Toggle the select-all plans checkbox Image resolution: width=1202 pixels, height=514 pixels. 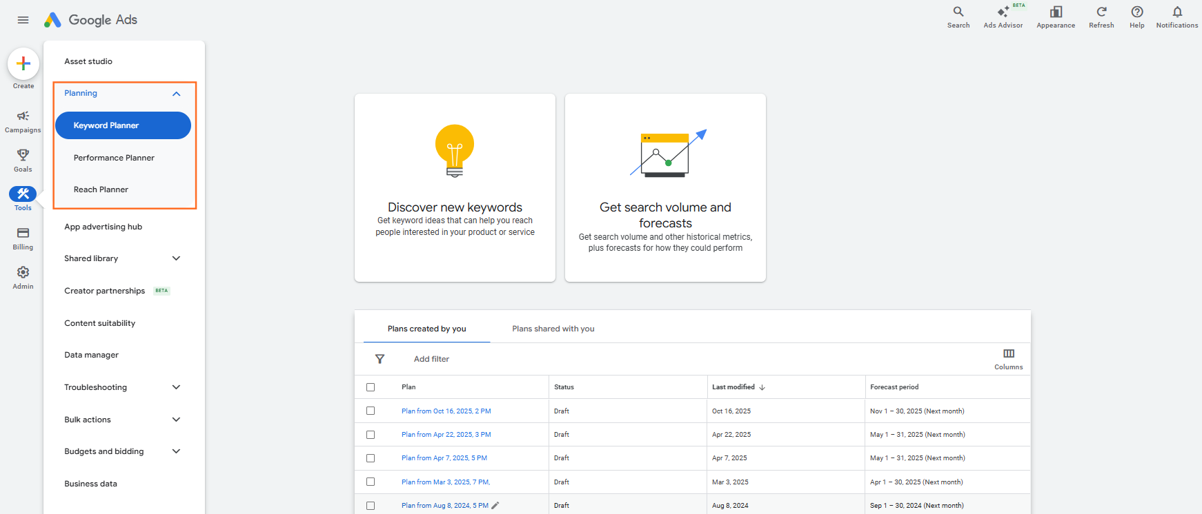click(371, 387)
